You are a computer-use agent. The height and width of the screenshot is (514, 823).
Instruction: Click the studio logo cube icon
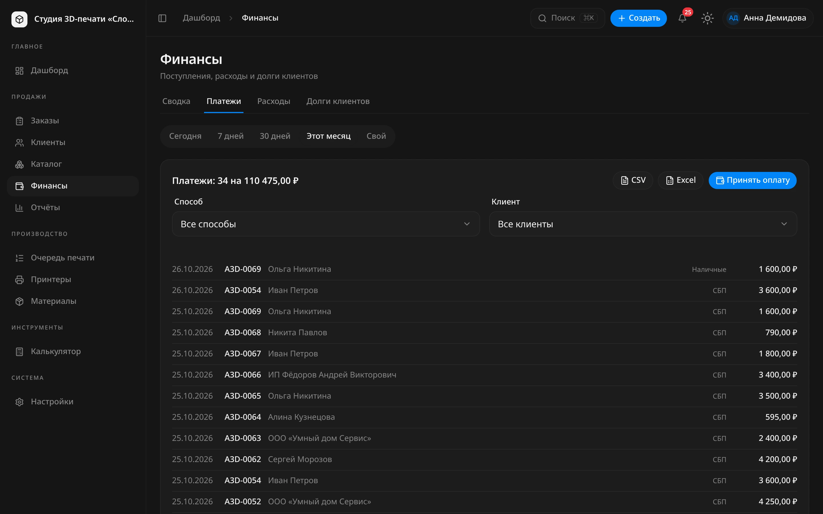tap(19, 19)
